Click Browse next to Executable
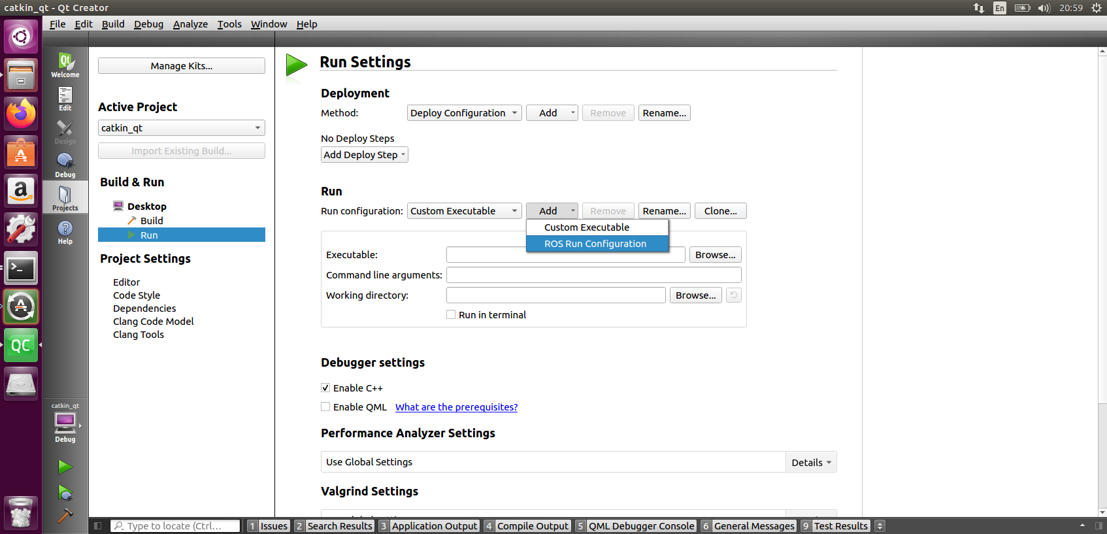The width and height of the screenshot is (1107, 534). pyautogui.click(x=716, y=255)
